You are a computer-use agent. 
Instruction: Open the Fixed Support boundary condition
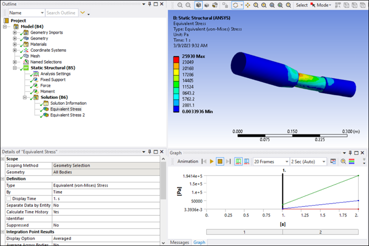pyautogui.click(x=53, y=80)
